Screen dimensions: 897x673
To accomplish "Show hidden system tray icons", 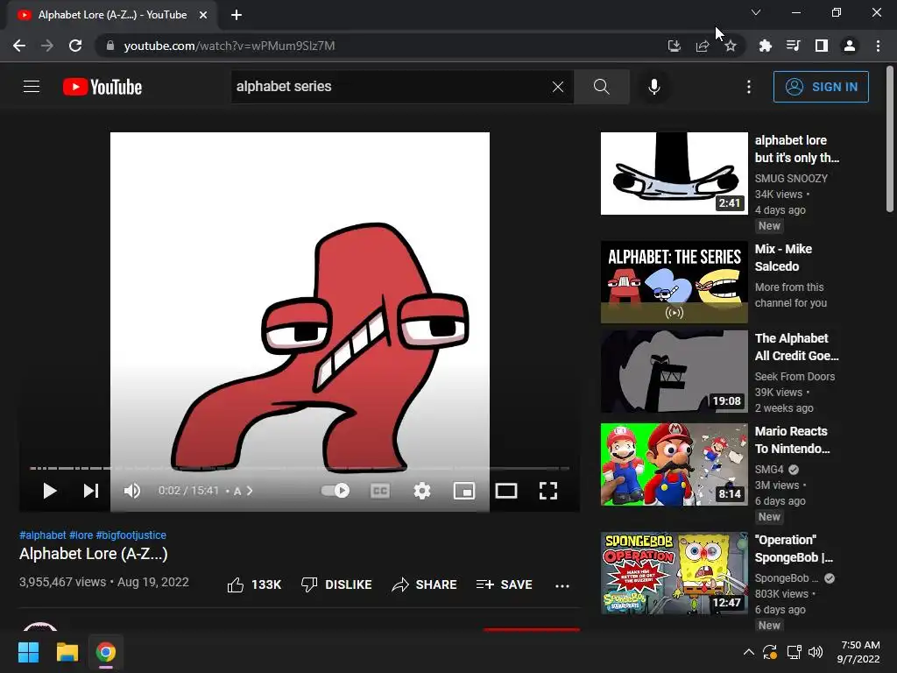I will click(748, 652).
